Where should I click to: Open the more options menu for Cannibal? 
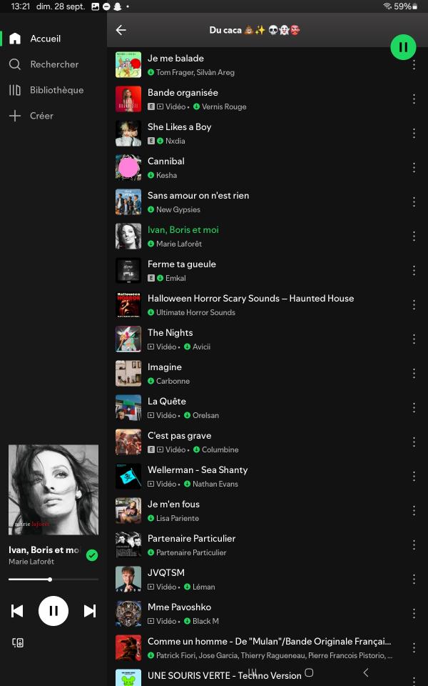coord(414,167)
